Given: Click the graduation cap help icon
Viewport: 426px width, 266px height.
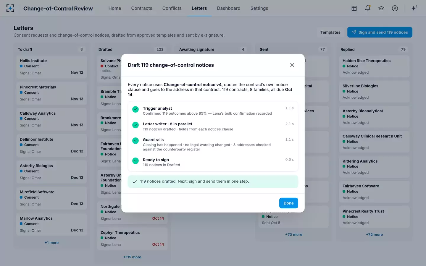Looking at the screenshot, I should point(381,8).
